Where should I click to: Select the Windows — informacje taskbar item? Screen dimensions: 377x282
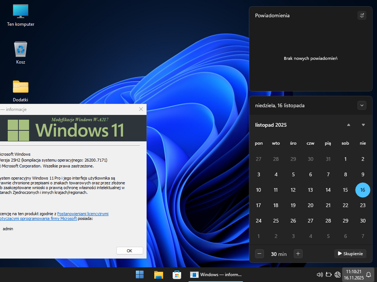coord(216,275)
